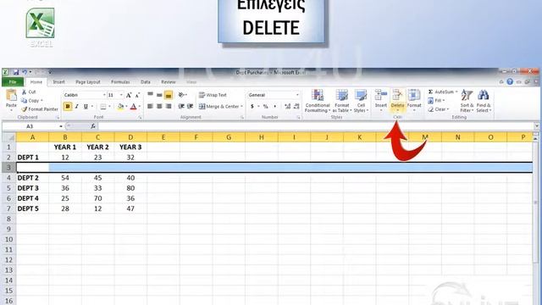Click the Copy icon in Clipboard group
Image resolution: width=542 pixels, height=305 pixels.
point(25,101)
